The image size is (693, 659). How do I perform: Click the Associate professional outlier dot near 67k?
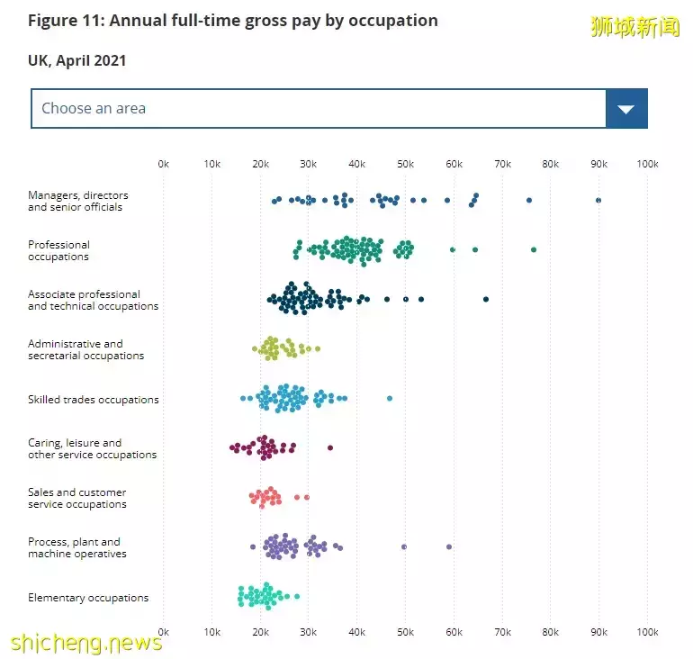pyautogui.click(x=486, y=299)
